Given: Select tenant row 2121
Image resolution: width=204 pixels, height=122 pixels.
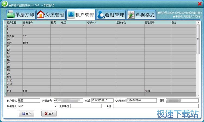Looking at the screenshot, I should point(100,84).
